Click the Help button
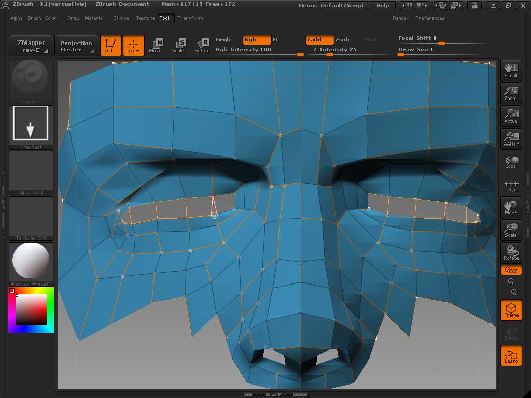The height and width of the screenshot is (398, 531). 383,5
